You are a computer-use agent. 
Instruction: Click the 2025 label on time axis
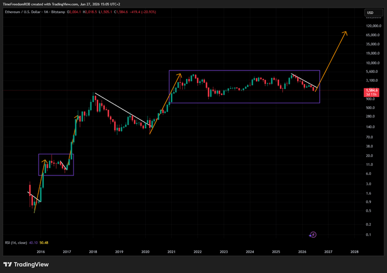pos(276,252)
